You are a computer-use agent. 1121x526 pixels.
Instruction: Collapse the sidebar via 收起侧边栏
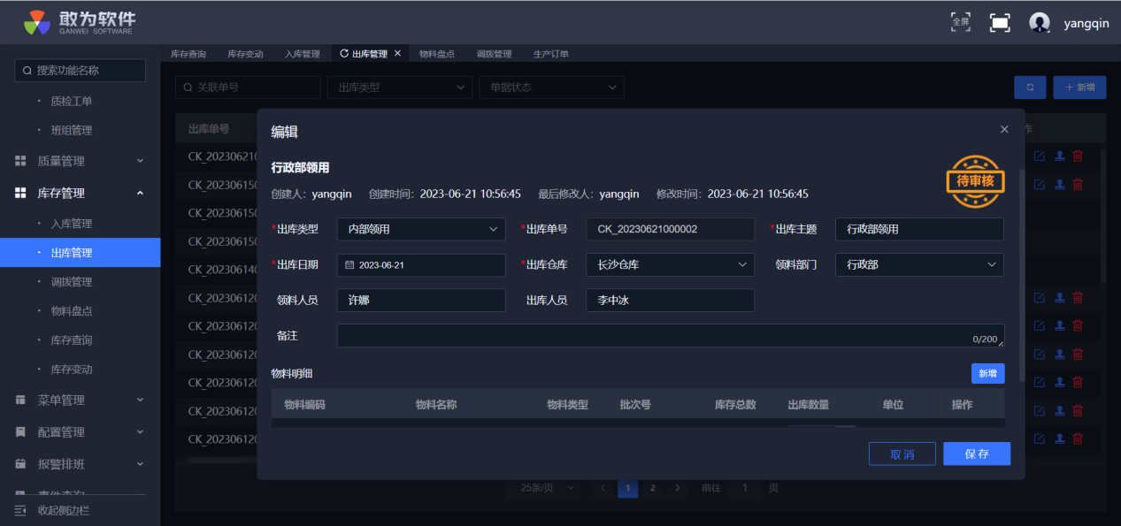[62, 510]
